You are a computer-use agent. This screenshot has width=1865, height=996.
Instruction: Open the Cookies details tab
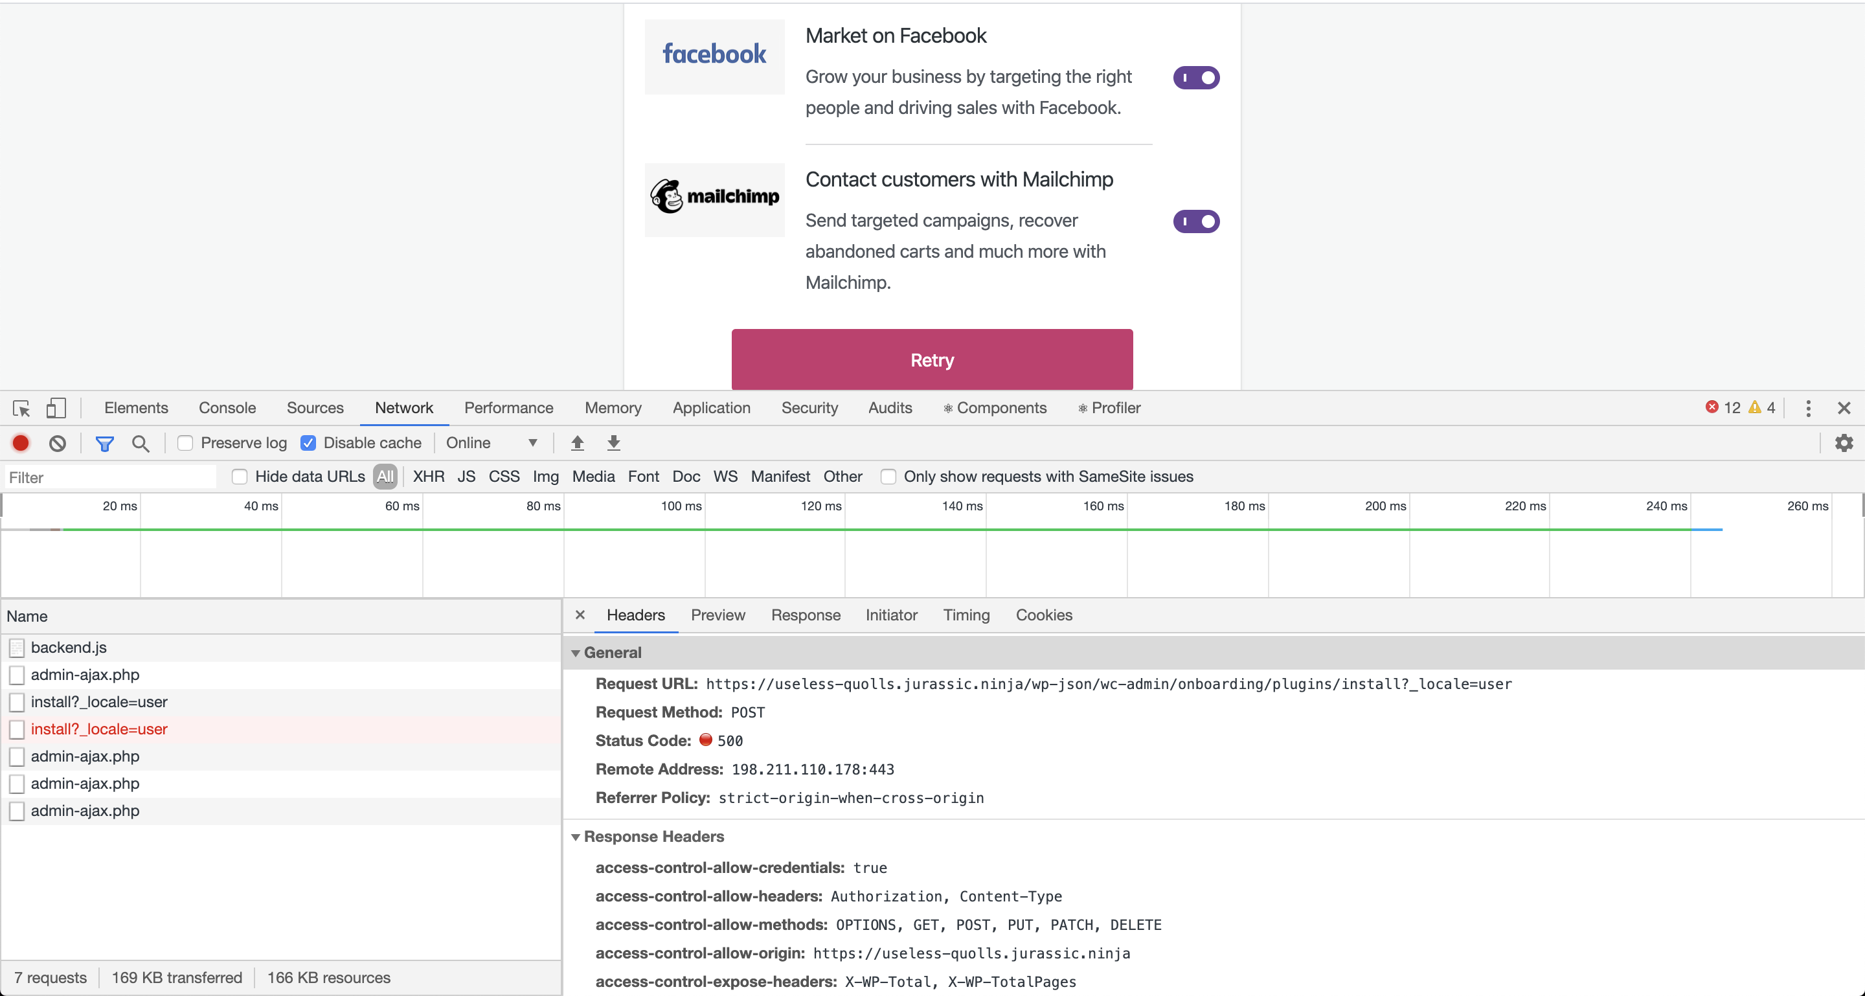pyautogui.click(x=1044, y=615)
